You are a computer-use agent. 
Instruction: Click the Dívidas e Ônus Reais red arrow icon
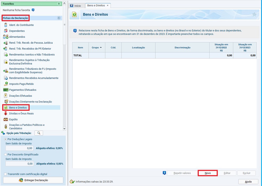click(6, 114)
